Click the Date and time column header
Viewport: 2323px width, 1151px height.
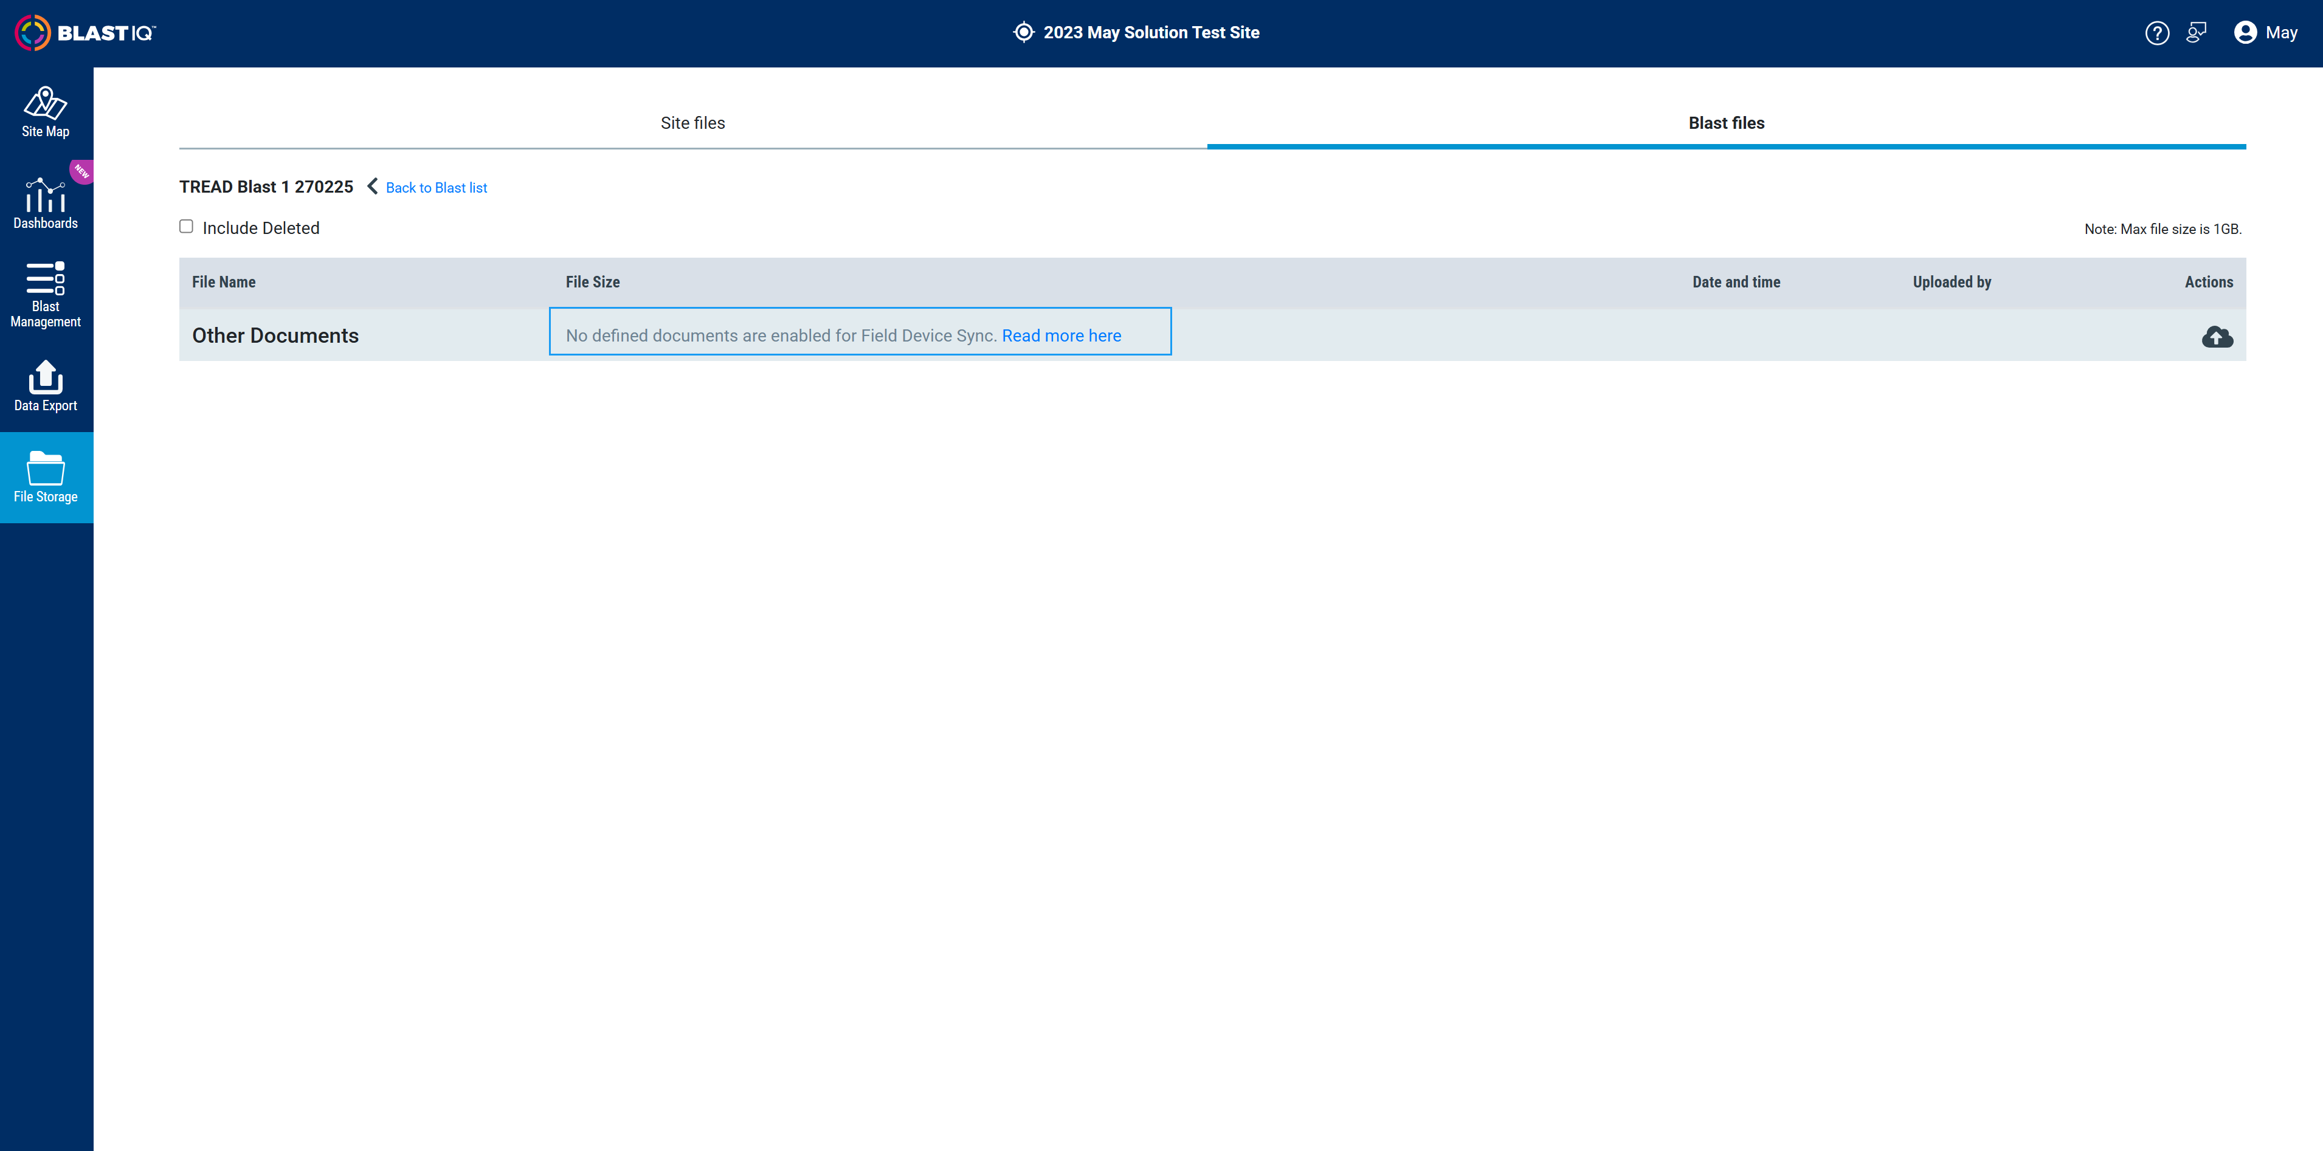[x=1735, y=282]
